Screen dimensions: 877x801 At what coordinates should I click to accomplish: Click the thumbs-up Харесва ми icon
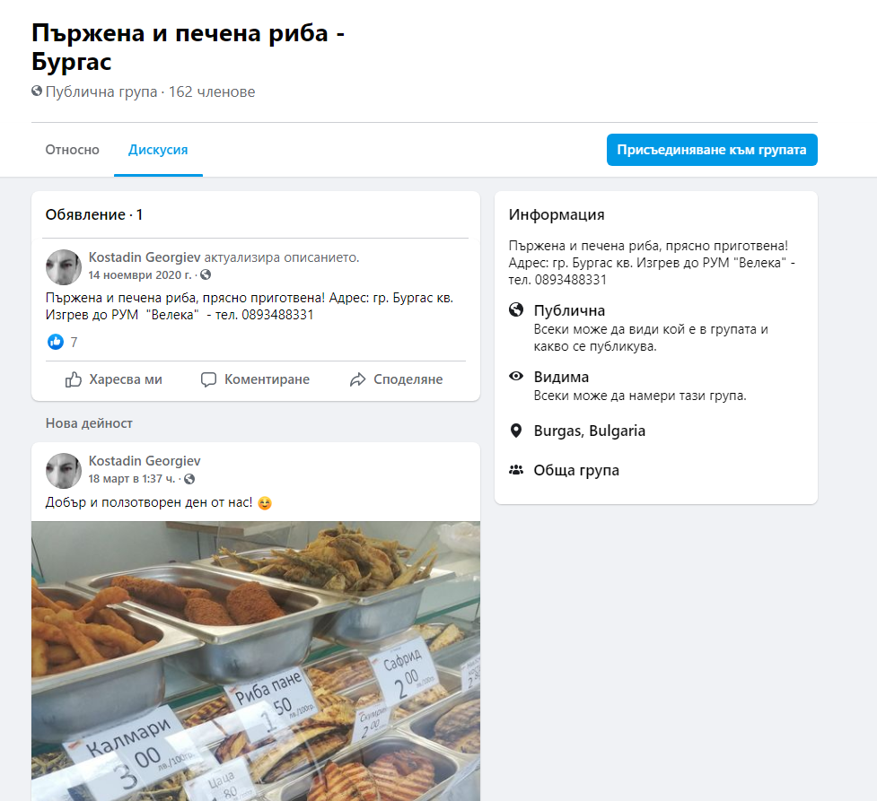point(74,379)
